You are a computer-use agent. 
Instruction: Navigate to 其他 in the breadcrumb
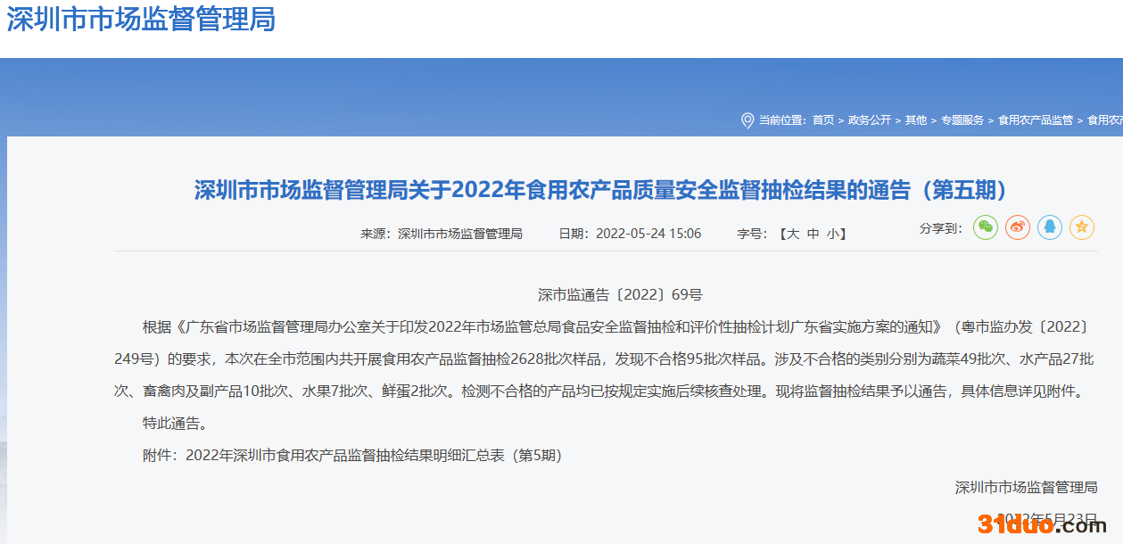916,120
